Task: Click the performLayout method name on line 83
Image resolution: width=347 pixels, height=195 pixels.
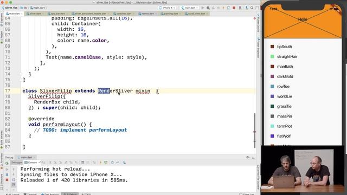Action: (61, 124)
